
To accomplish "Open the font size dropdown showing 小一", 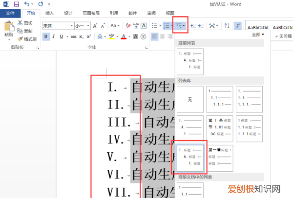I will [88, 26].
